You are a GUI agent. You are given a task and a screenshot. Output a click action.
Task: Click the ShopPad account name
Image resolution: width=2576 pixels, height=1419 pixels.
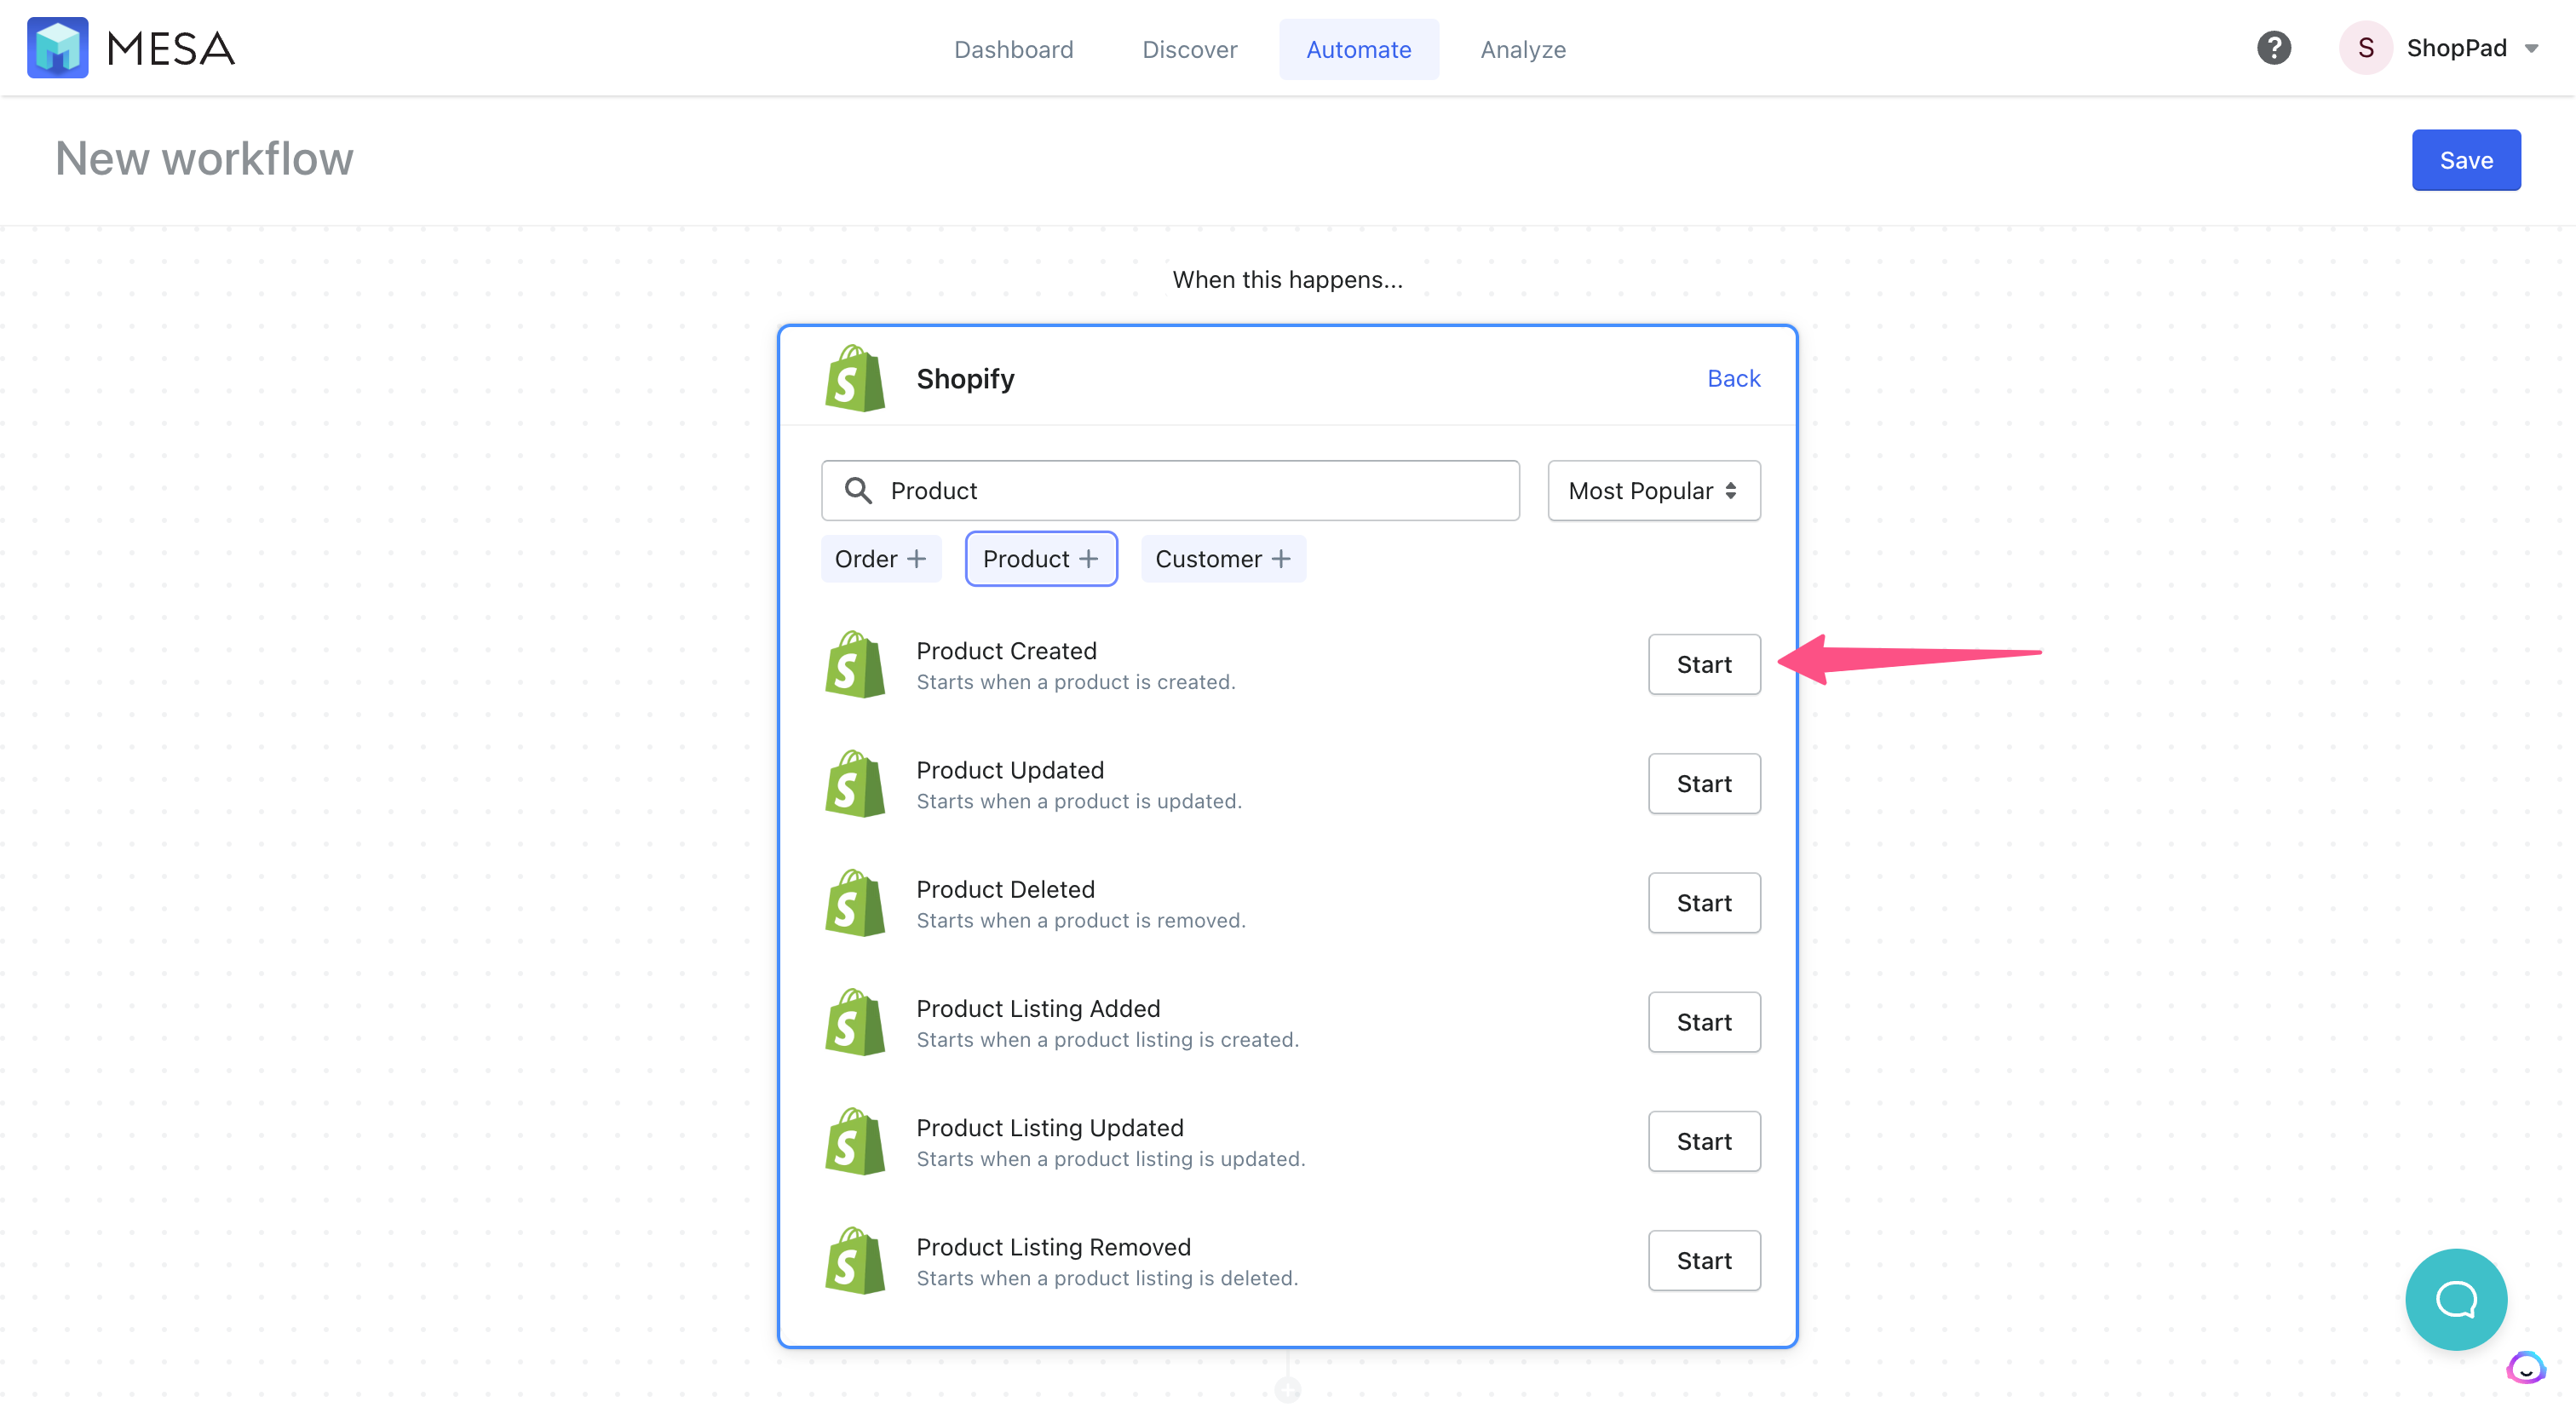(x=2455, y=48)
